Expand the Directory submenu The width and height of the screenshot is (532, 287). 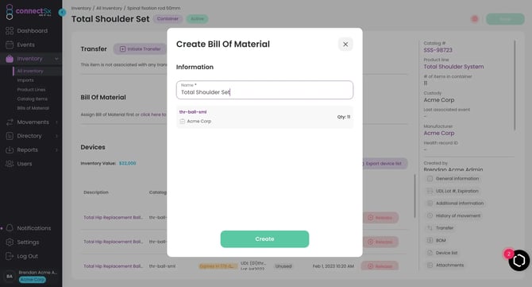click(x=56, y=136)
